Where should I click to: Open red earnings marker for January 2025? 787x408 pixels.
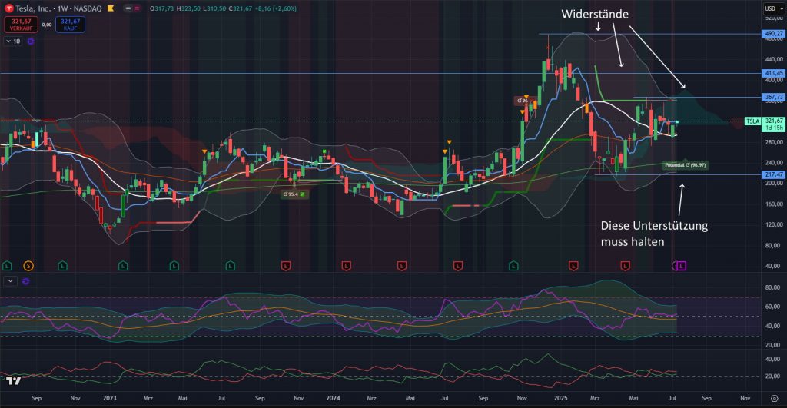pos(573,266)
